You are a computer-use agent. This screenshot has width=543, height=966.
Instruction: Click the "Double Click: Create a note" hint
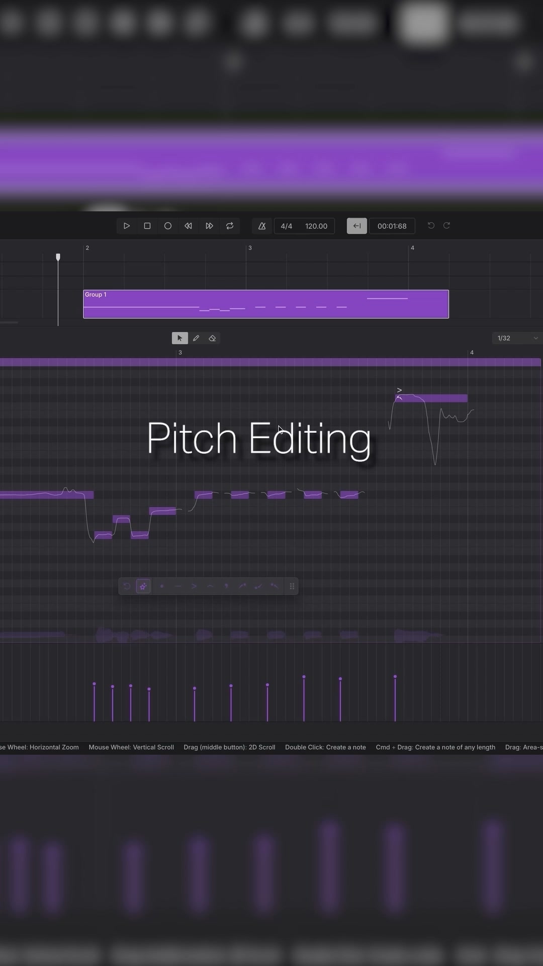click(325, 747)
